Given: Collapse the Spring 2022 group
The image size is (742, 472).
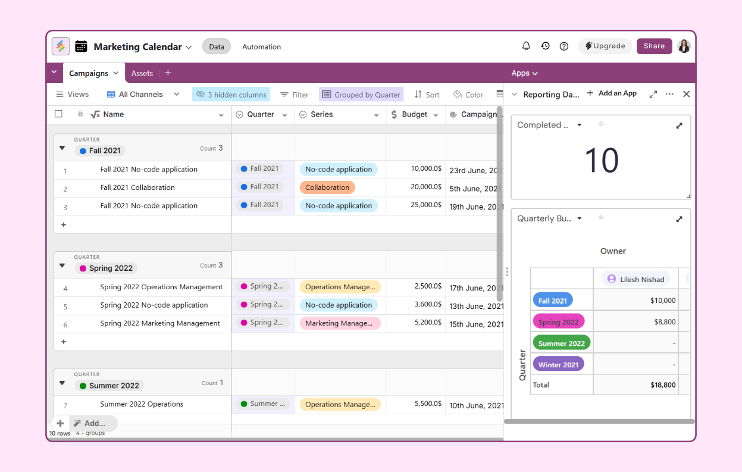Looking at the screenshot, I should (x=62, y=265).
